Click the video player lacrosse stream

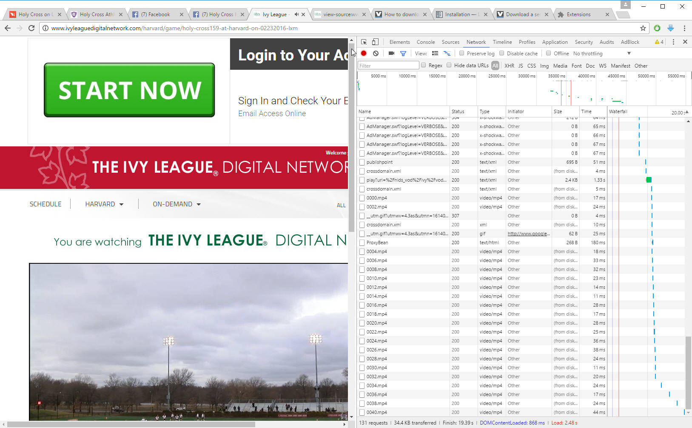pos(188,342)
